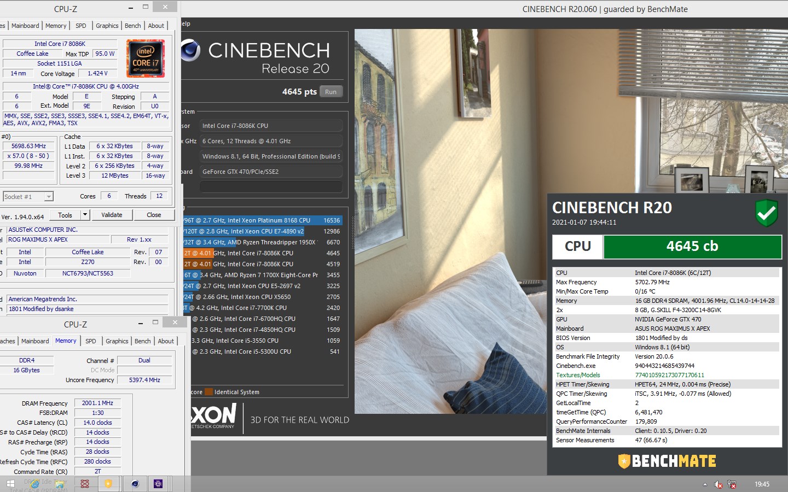Select the Xeon E7-4890 v2 ranking row

click(x=263, y=231)
